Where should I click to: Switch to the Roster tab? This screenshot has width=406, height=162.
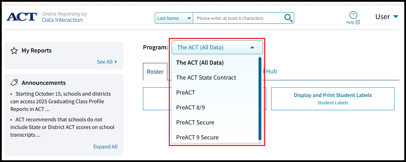155,72
